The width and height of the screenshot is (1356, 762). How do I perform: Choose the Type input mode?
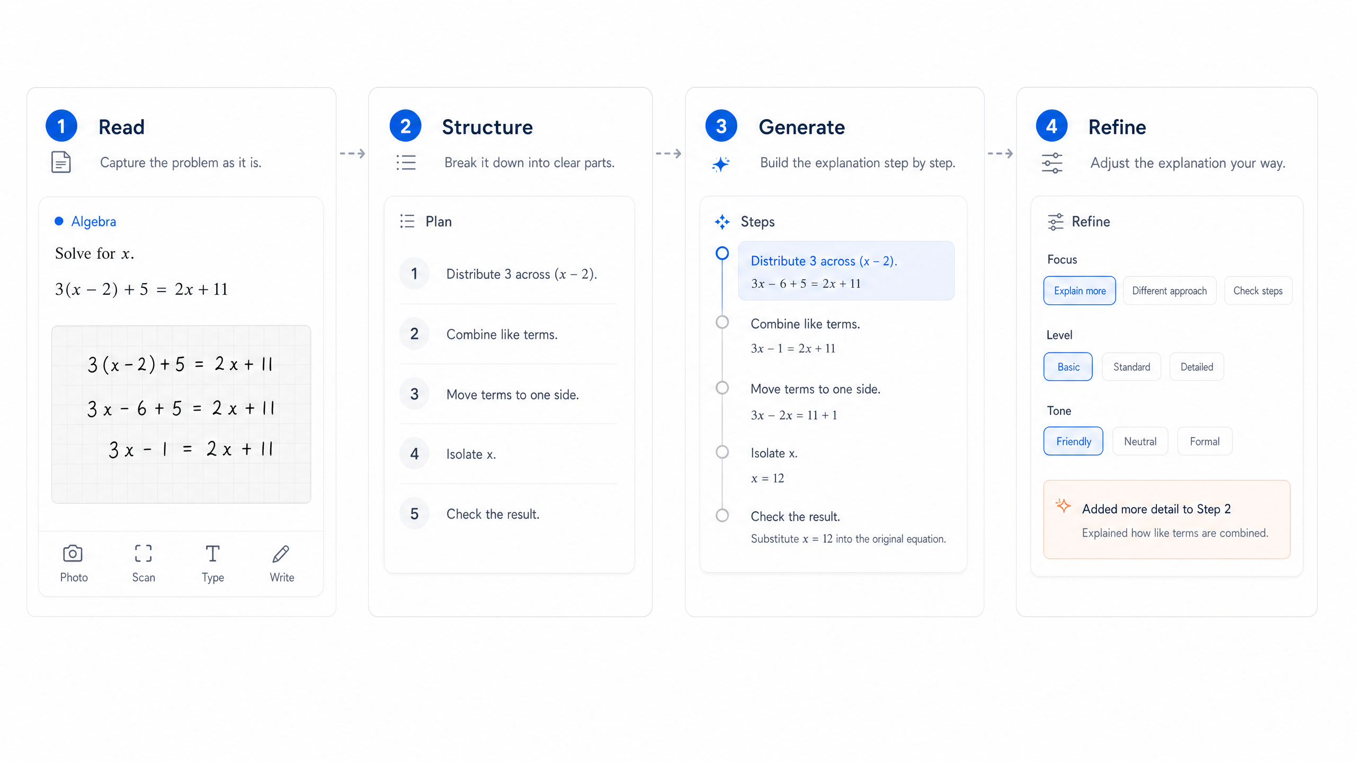(212, 564)
